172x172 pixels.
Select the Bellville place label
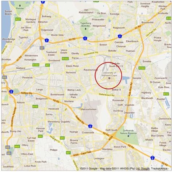coord(112,51)
